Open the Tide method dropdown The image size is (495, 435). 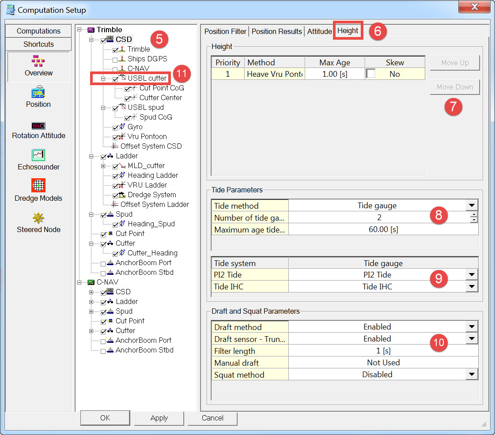pyautogui.click(x=472, y=206)
